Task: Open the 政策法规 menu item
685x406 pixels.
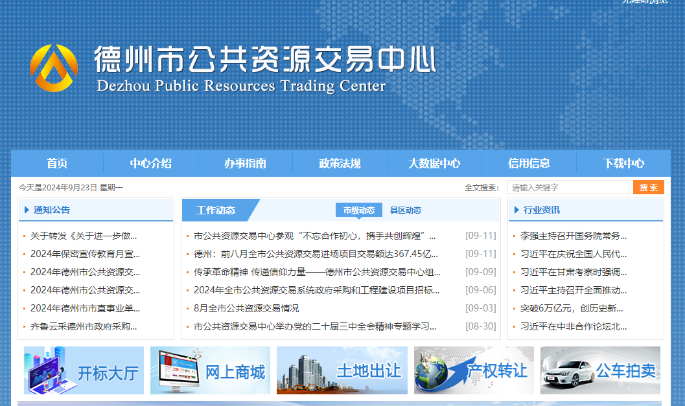Action: [339, 164]
